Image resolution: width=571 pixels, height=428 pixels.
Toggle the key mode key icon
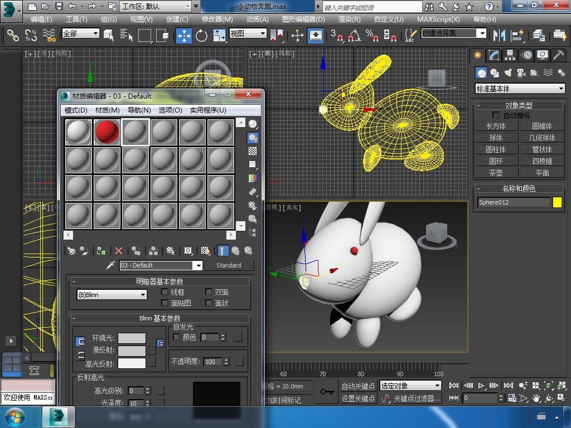click(327, 392)
